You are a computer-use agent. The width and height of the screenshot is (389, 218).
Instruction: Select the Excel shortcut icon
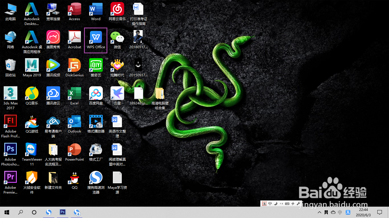coord(75,96)
